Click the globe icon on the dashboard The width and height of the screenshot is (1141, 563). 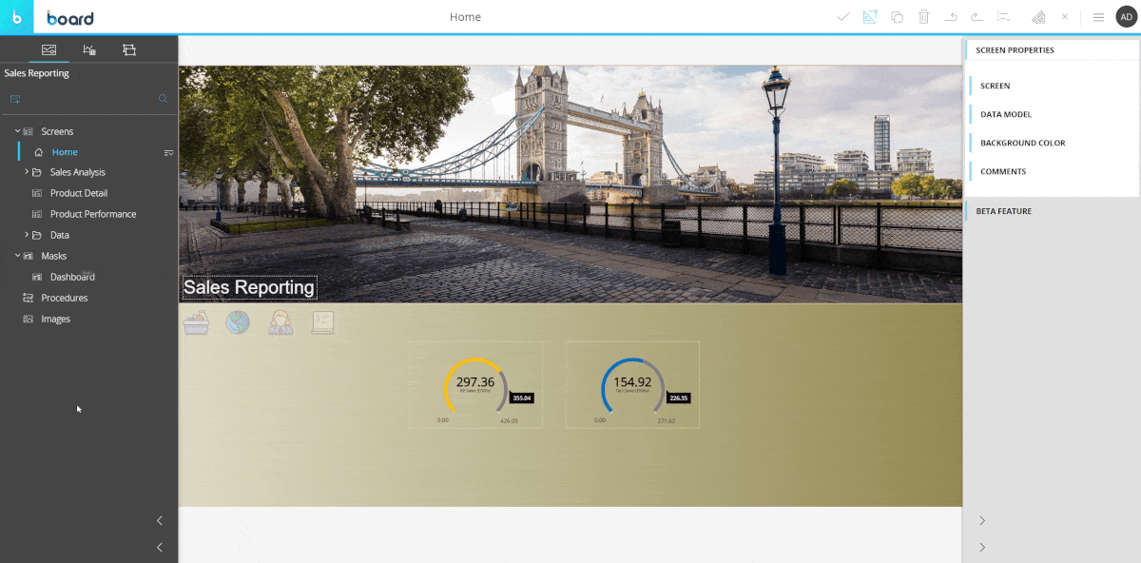click(x=238, y=322)
